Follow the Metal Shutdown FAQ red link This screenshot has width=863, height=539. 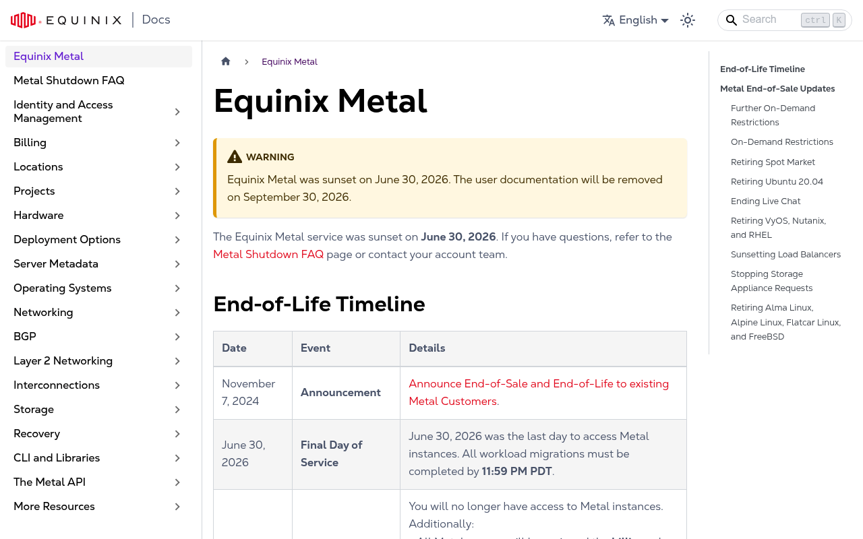[268, 255]
